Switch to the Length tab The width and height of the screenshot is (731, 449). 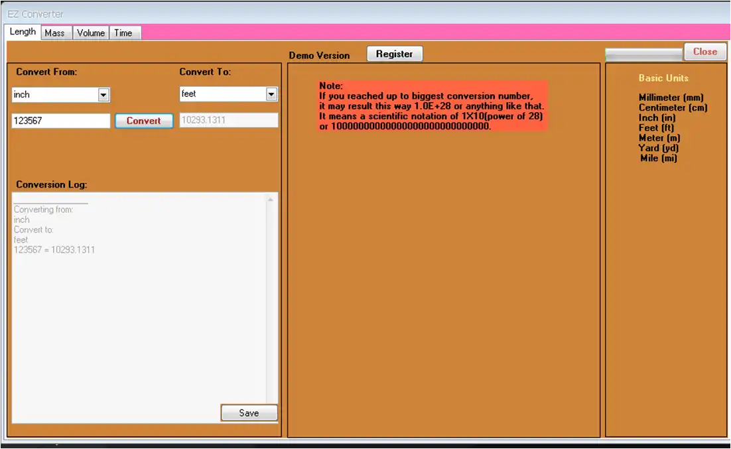(x=23, y=32)
